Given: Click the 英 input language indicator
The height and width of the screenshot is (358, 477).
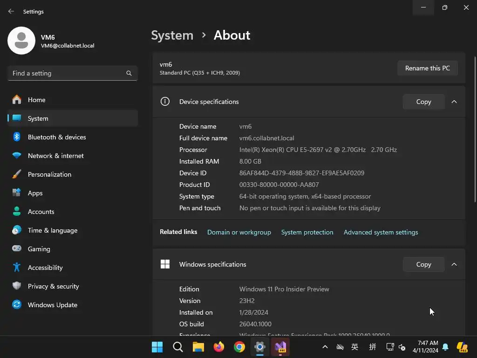Looking at the screenshot, I should [x=354, y=347].
